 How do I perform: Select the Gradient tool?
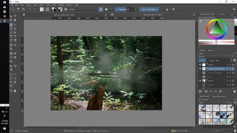[x=11, y=54]
